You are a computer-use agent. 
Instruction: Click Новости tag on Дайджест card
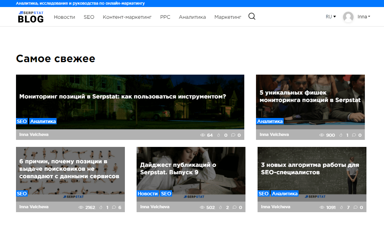tap(148, 193)
